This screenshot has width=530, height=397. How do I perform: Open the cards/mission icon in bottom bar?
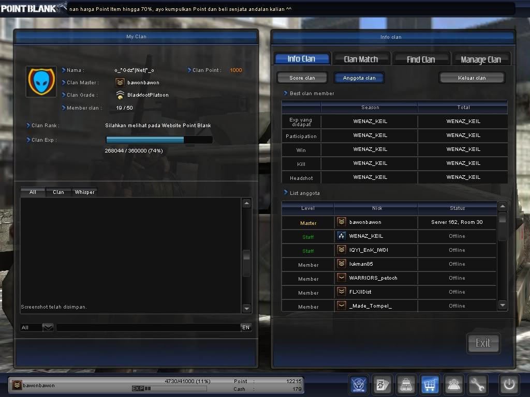pos(382,384)
